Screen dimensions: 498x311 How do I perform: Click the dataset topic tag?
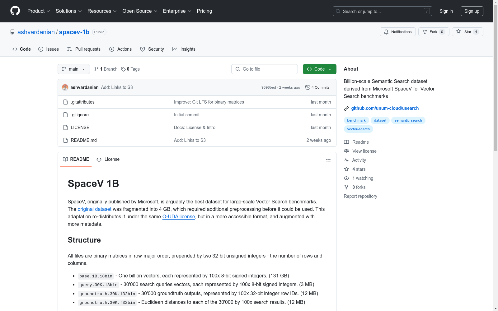(x=380, y=120)
